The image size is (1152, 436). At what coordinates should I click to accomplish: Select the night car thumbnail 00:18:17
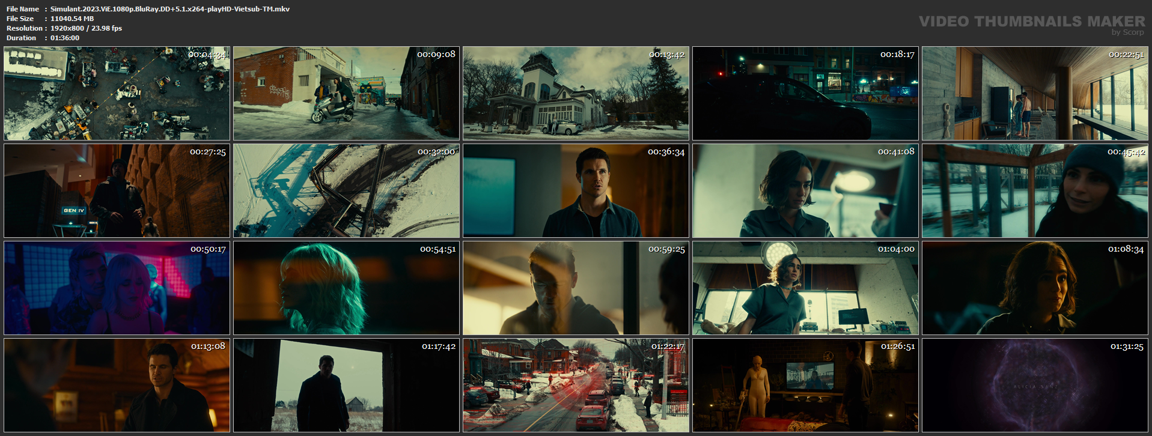tap(805, 94)
